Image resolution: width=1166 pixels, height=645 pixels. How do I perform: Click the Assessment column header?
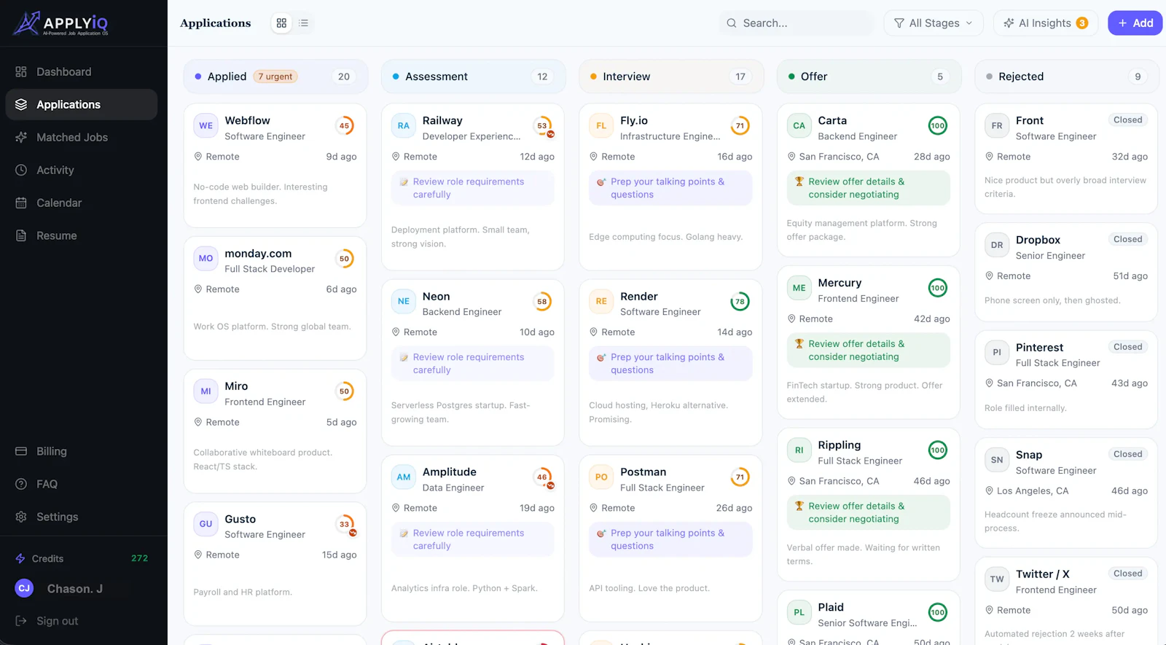[473, 77]
